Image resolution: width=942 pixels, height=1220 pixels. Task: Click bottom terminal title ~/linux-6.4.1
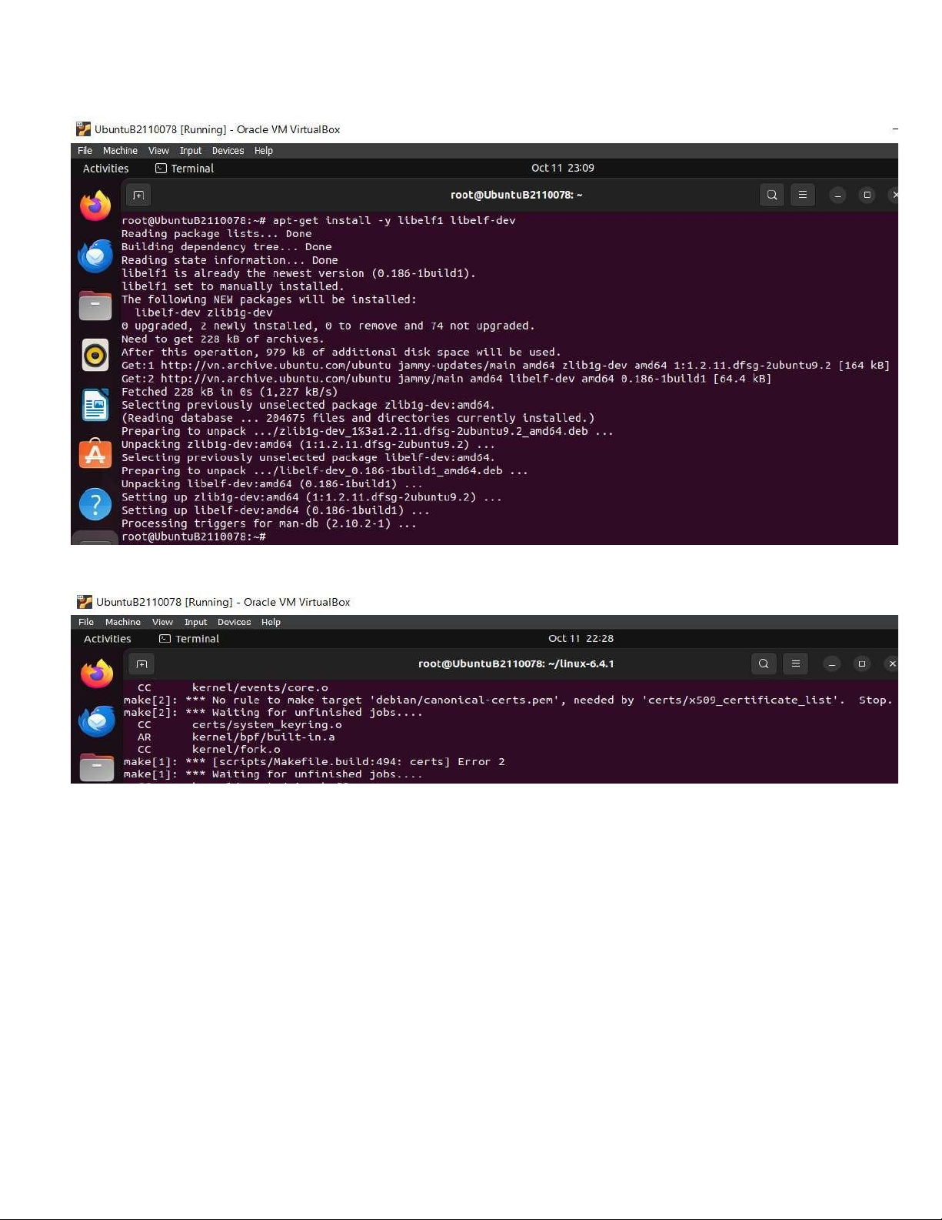click(516, 663)
